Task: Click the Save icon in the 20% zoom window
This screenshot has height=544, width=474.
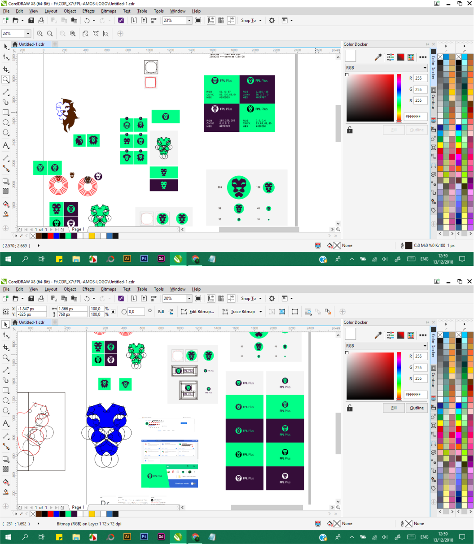Action: pos(31,298)
